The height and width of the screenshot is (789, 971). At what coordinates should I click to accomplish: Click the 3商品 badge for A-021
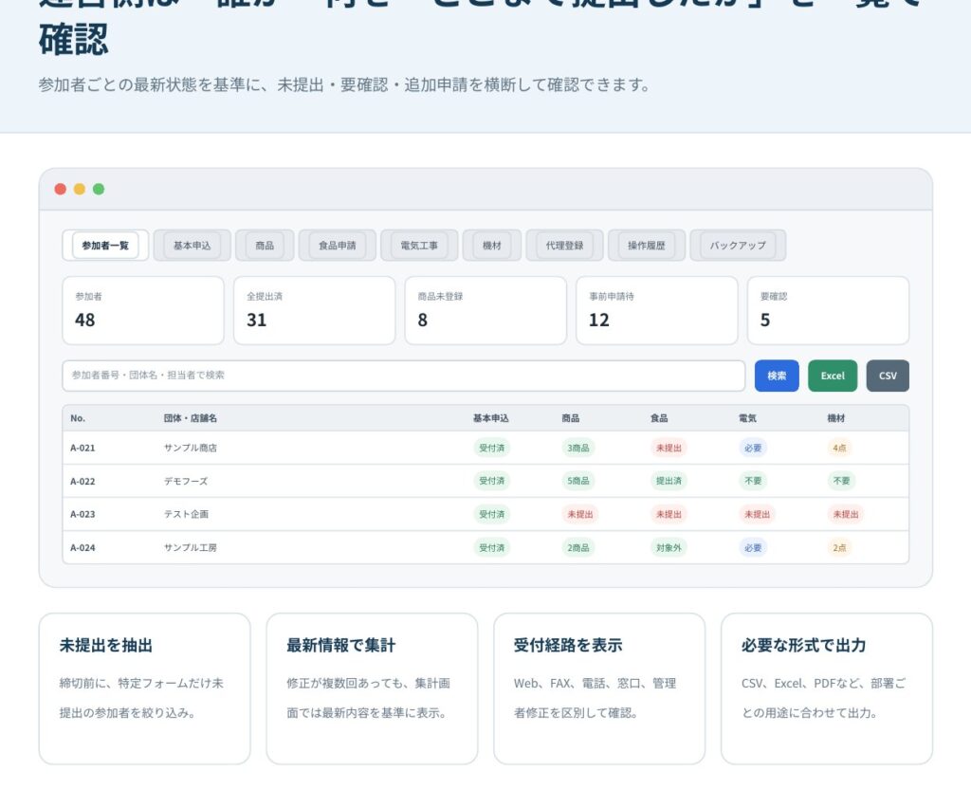point(578,448)
